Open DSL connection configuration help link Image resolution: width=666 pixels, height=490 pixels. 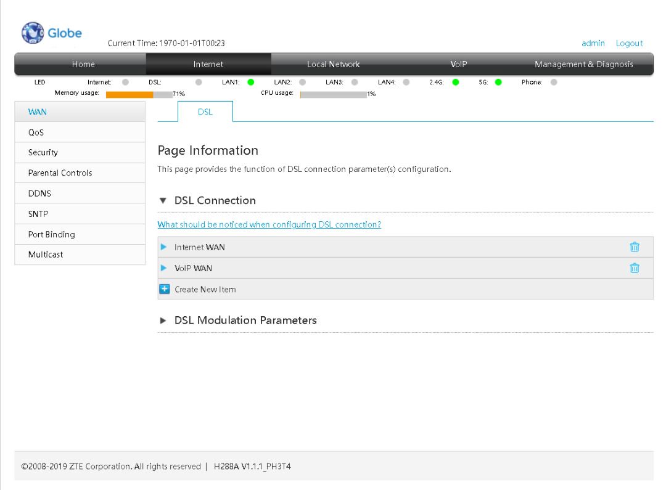coord(269,224)
